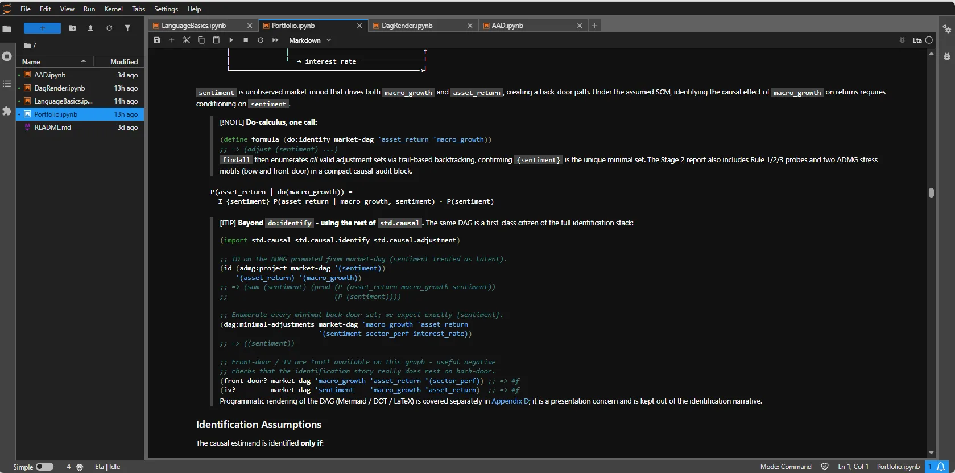Open the Debugger panel in right sidebar
The width and height of the screenshot is (955, 473).
(x=947, y=56)
